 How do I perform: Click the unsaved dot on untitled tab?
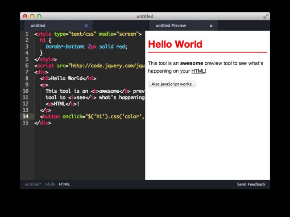click(x=86, y=26)
